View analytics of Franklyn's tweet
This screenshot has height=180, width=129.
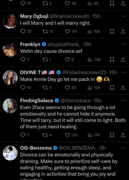point(94,60)
